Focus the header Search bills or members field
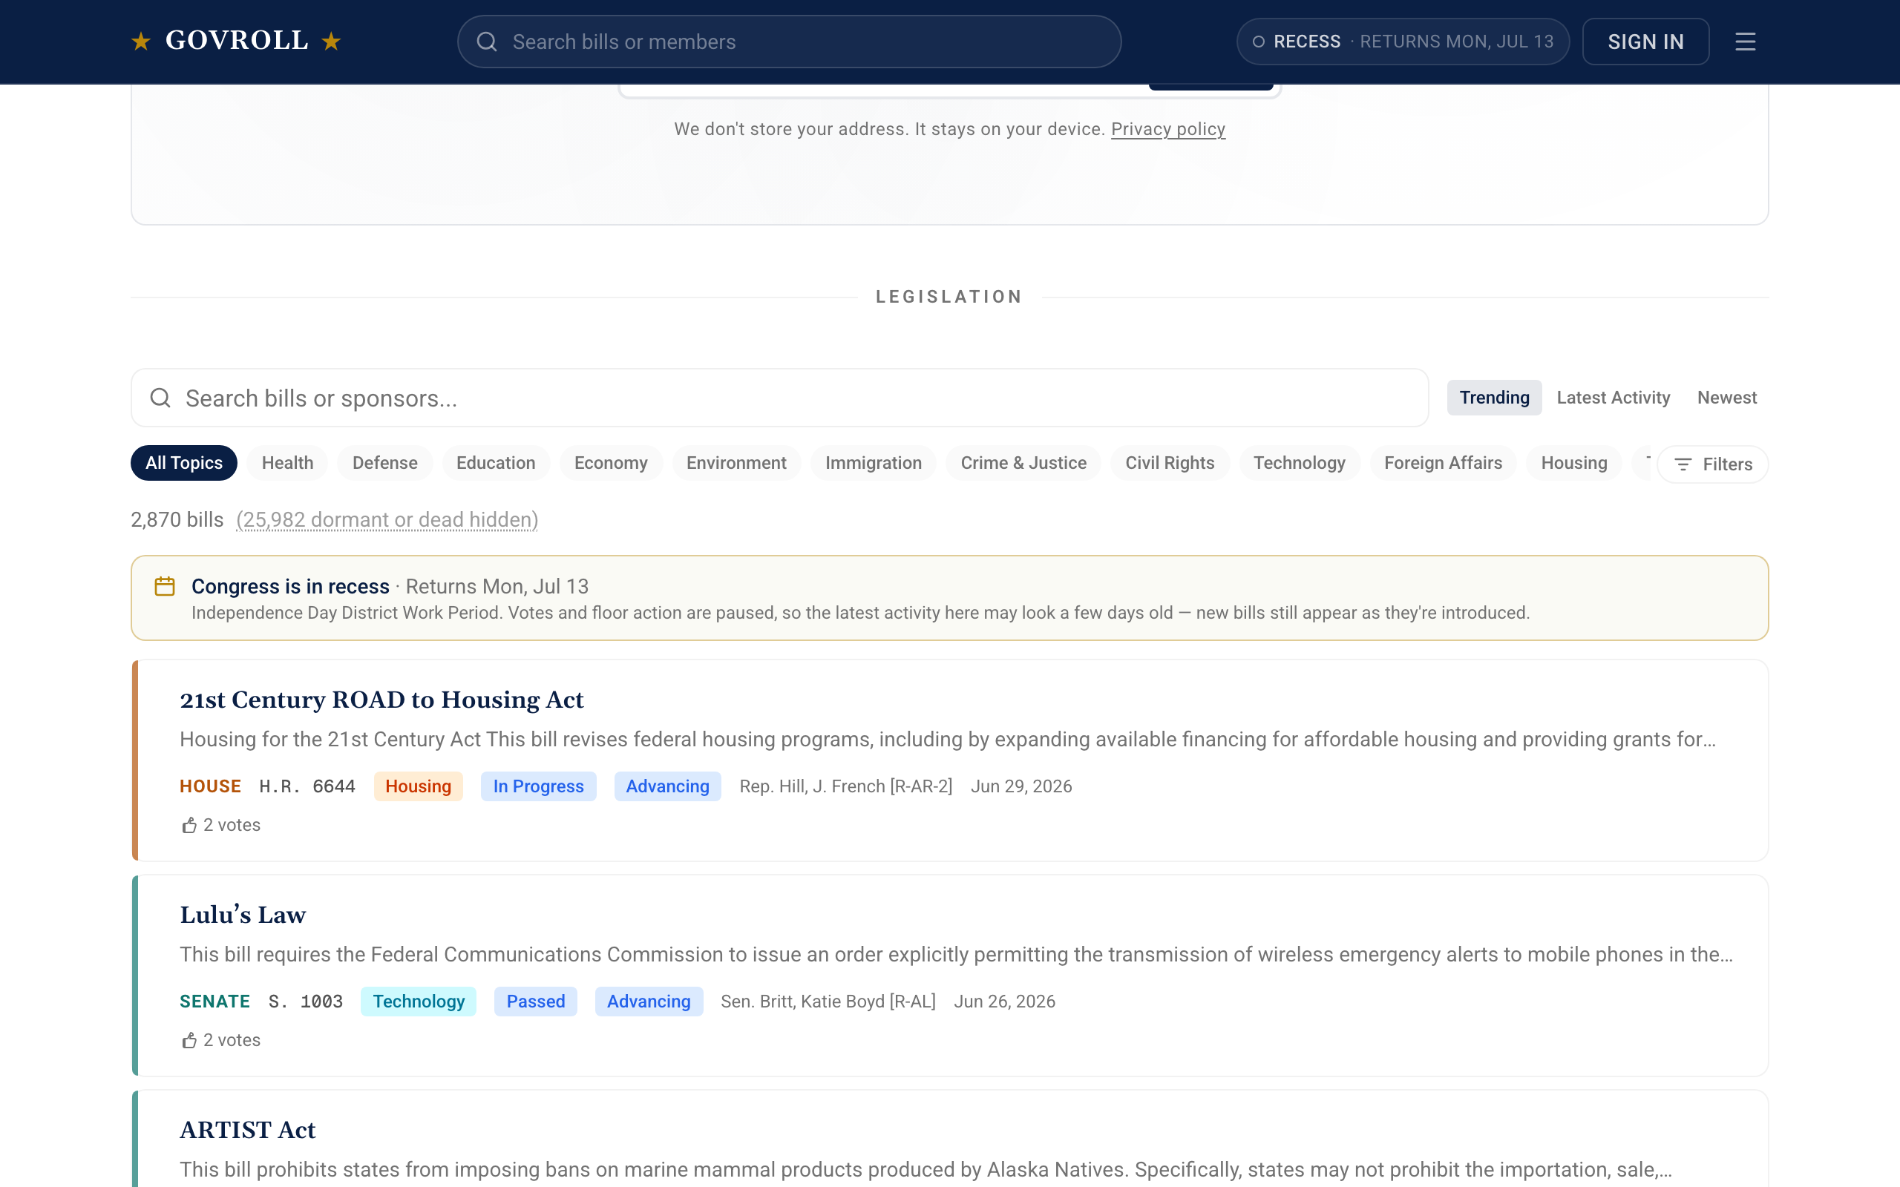Image resolution: width=1900 pixels, height=1187 pixels. pos(789,42)
